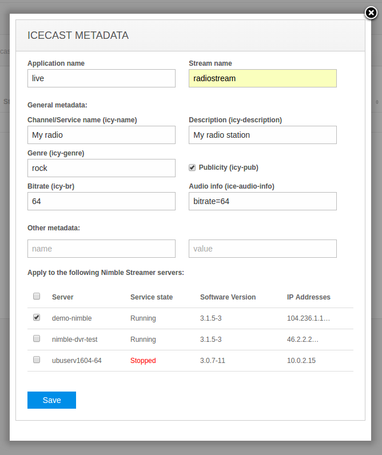This screenshot has height=455, width=382.
Task: Focus the Application name field
Action: pos(101,78)
